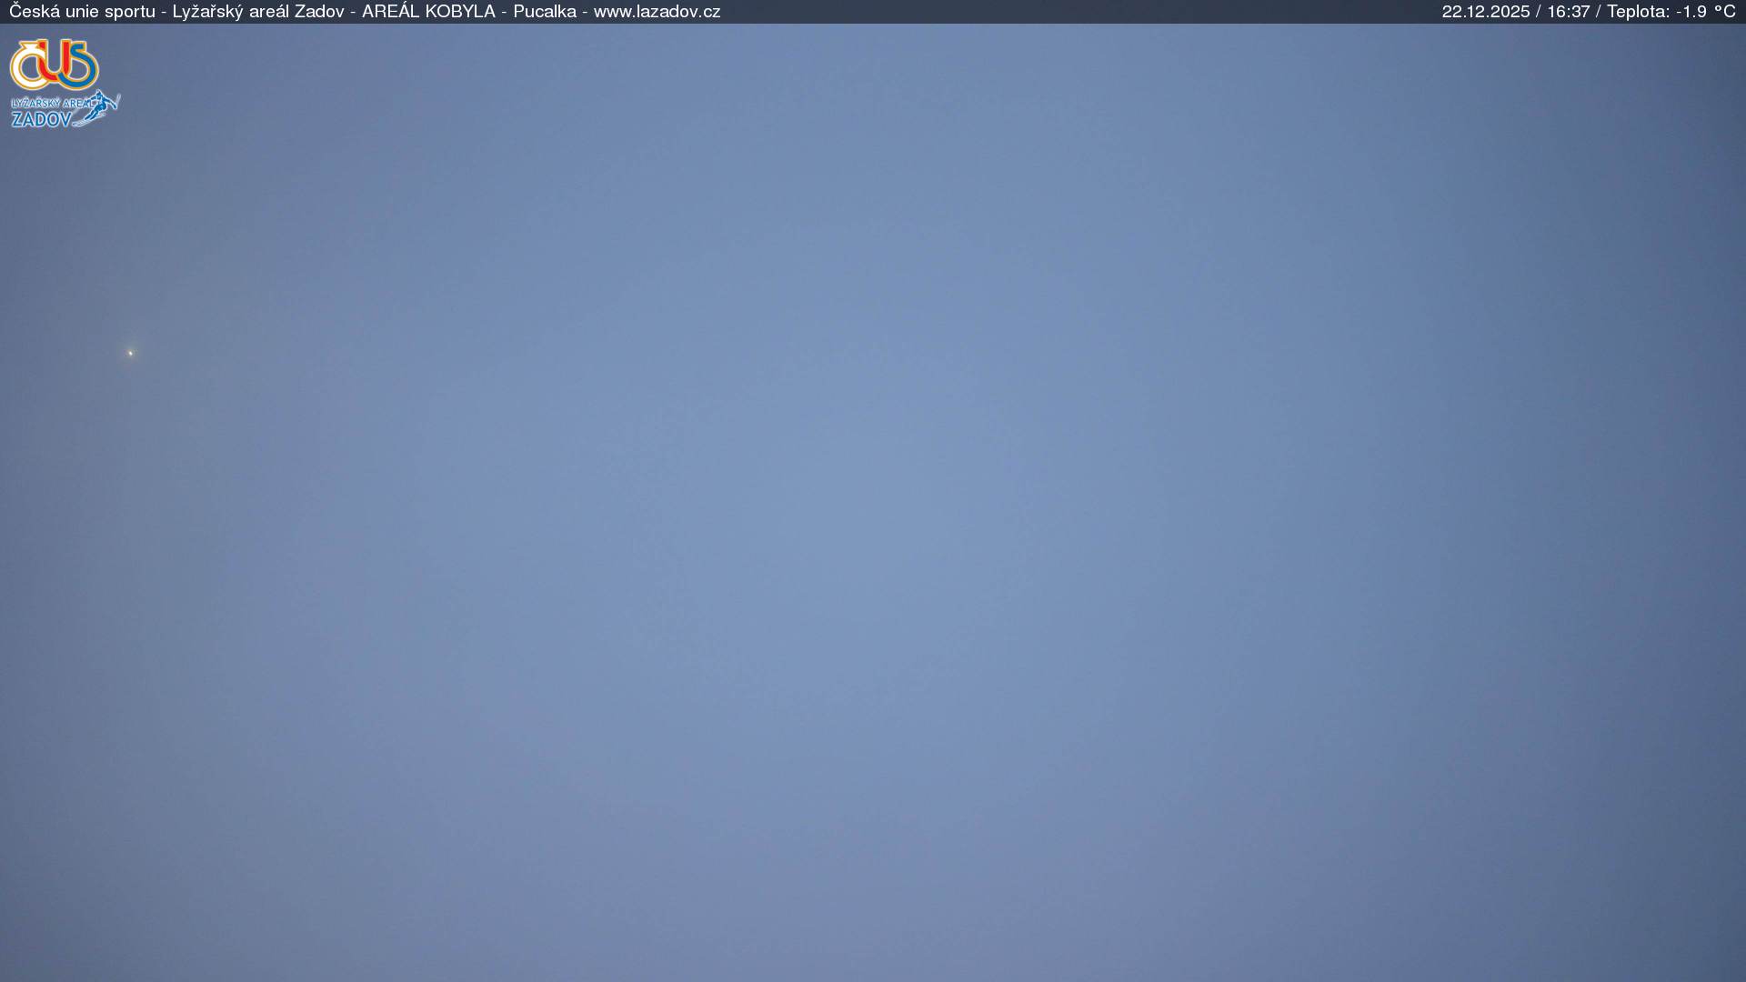The height and width of the screenshot is (982, 1746).
Task: Click the -1.9 °C temperature reading
Action: click(1705, 12)
